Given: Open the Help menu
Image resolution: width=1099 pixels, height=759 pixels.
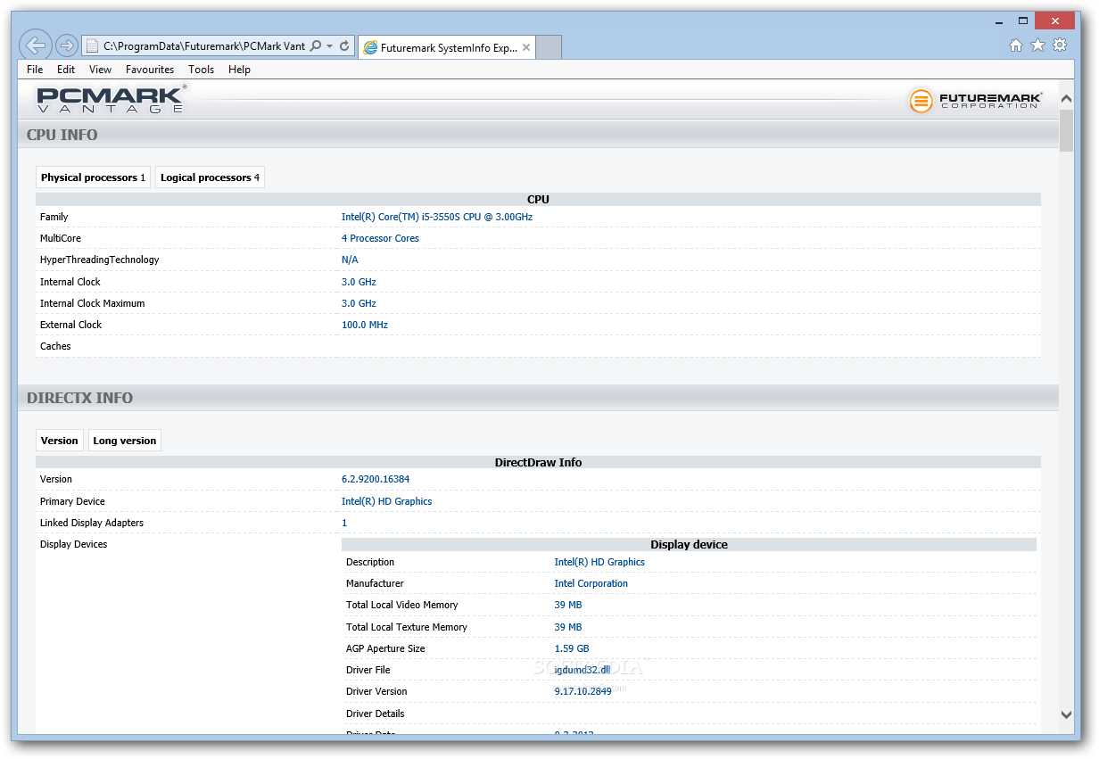Looking at the screenshot, I should [x=239, y=70].
